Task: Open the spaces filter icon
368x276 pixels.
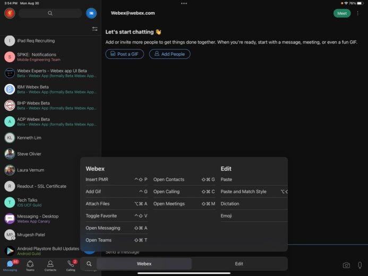Action: point(95,29)
